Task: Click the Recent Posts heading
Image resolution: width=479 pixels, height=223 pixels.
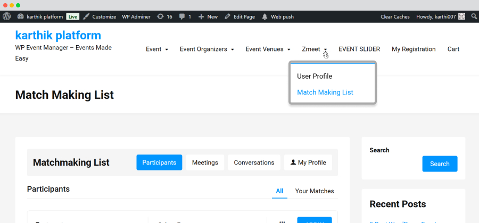Action: [x=398, y=204]
